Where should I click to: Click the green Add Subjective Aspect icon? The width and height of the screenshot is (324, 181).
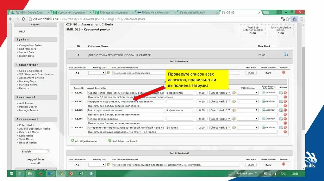click(x=110, y=140)
